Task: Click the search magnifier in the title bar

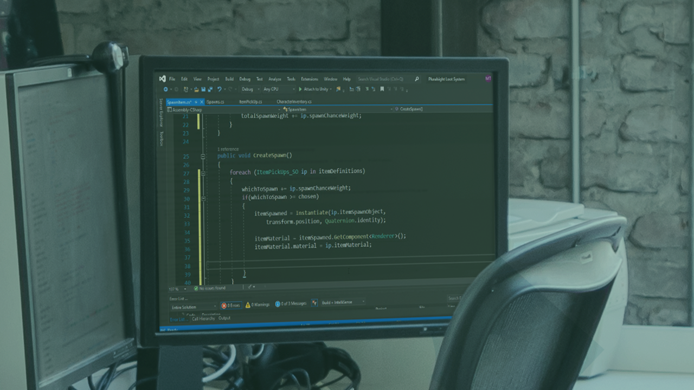Action: (416, 79)
